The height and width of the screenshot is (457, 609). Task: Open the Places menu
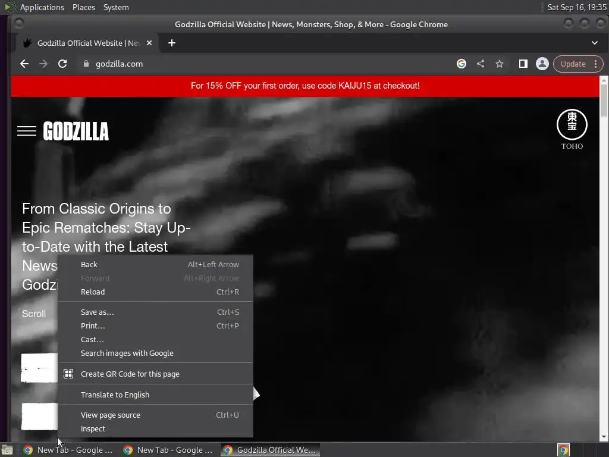click(x=83, y=7)
